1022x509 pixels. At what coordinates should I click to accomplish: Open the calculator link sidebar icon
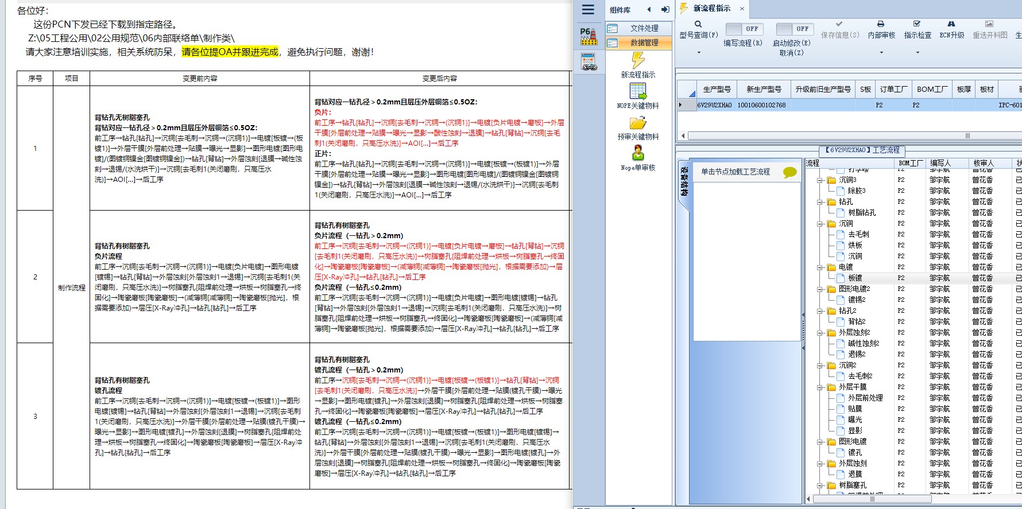click(x=589, y=61)
